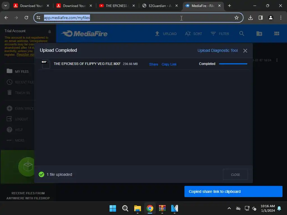Click the MXF file icon

46,64
